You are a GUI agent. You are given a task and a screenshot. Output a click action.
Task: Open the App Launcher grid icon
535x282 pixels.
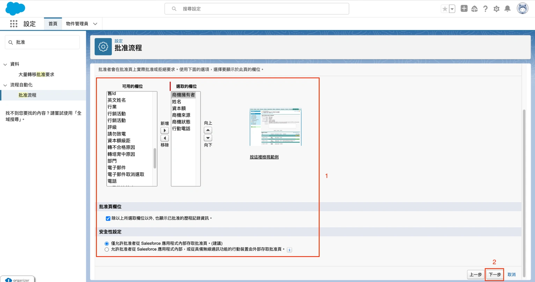(x=14, y=24)
